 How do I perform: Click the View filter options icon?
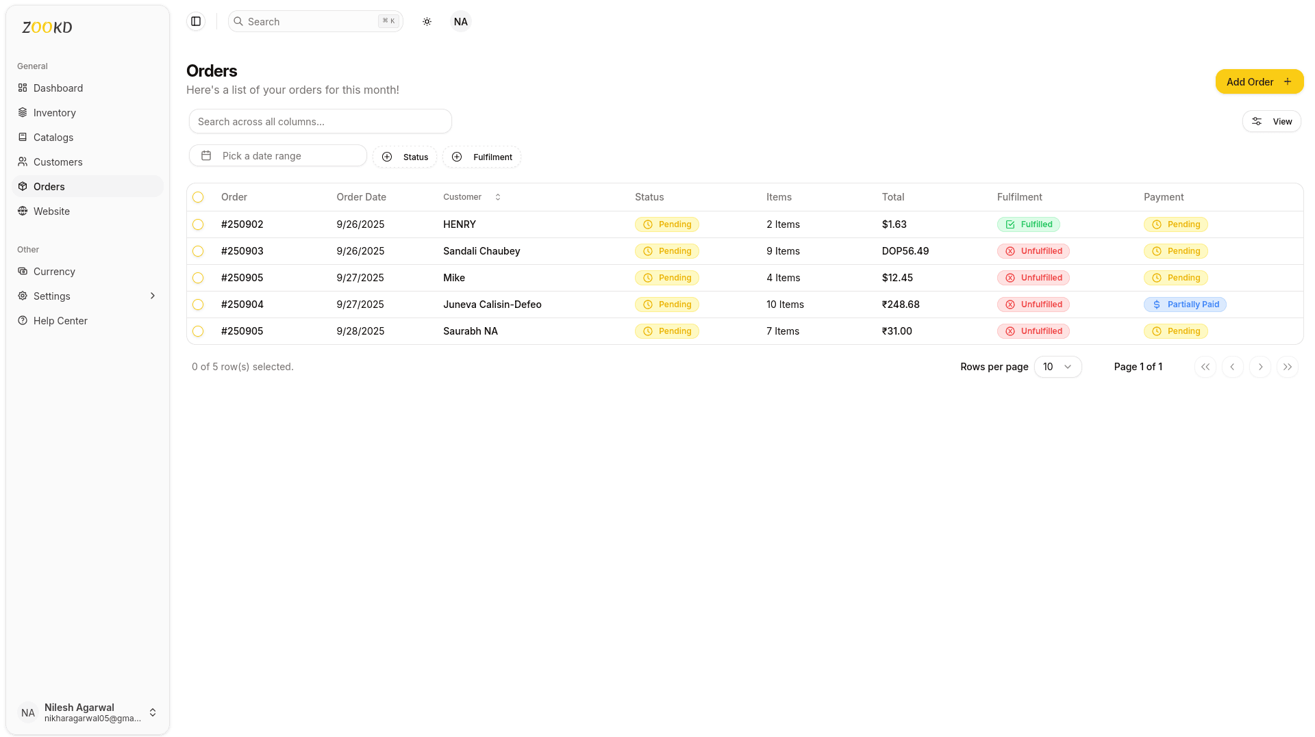(1257, 121)
